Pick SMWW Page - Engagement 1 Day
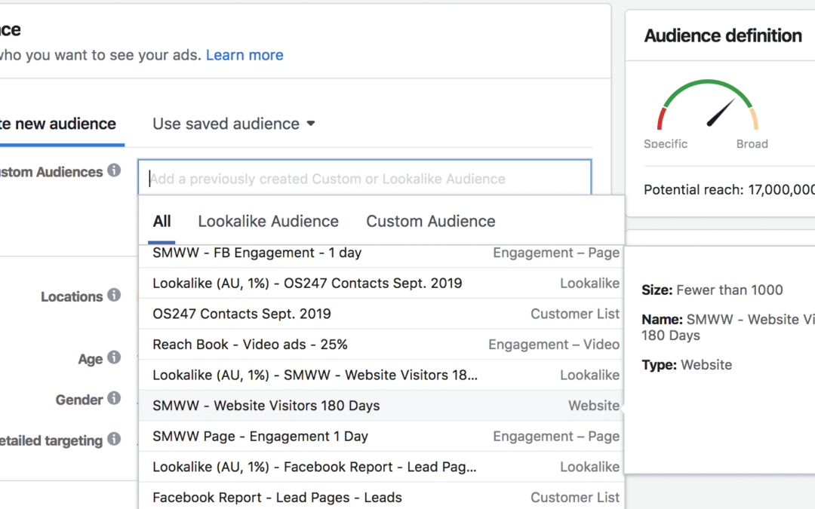Viewport: 815px width, 509px height. point(381,437)
